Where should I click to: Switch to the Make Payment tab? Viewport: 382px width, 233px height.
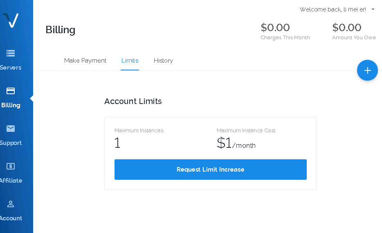tap(85, 61)
